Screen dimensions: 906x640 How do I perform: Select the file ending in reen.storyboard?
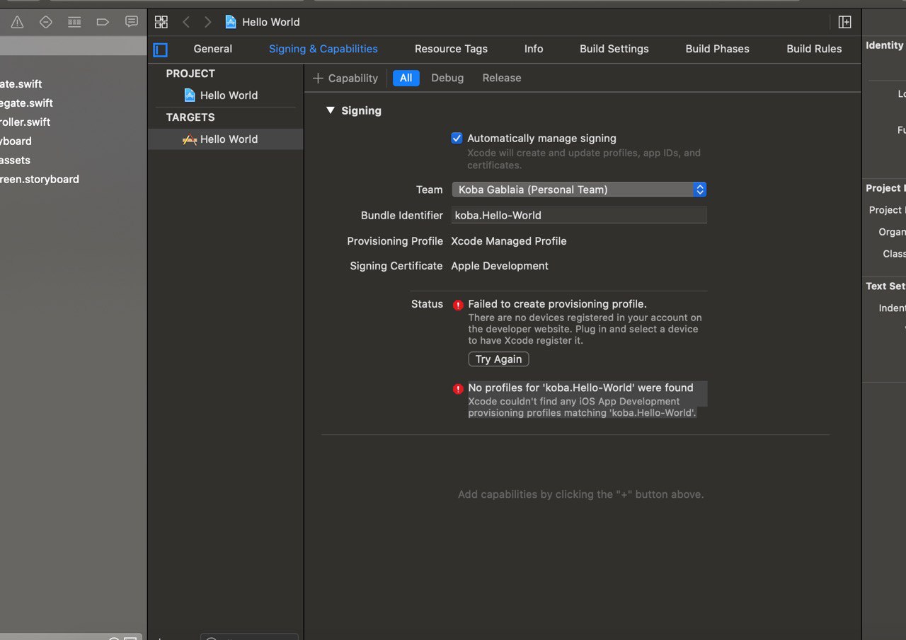40,179
